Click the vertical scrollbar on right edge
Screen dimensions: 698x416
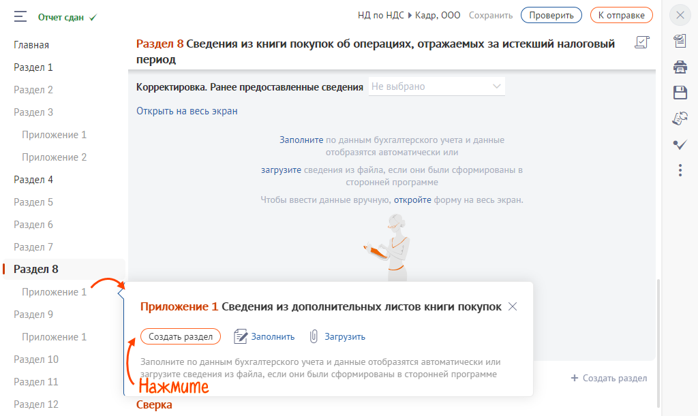[x=658, y=340]
